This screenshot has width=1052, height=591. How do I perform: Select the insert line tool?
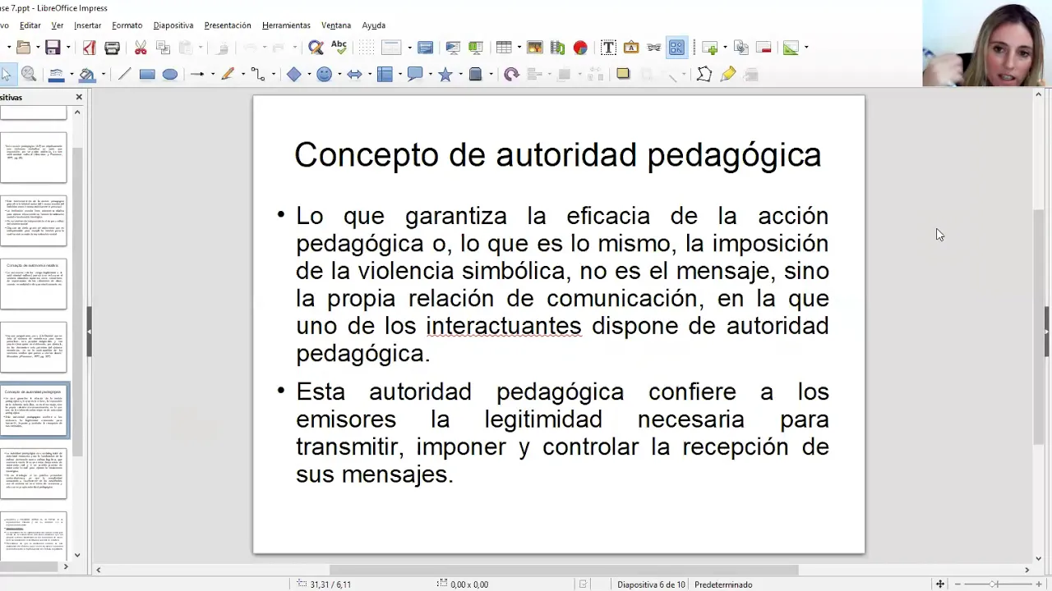[124, 75]
